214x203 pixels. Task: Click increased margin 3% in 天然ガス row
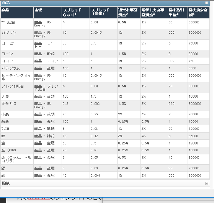pyautogui.click(x=144, y=104)
